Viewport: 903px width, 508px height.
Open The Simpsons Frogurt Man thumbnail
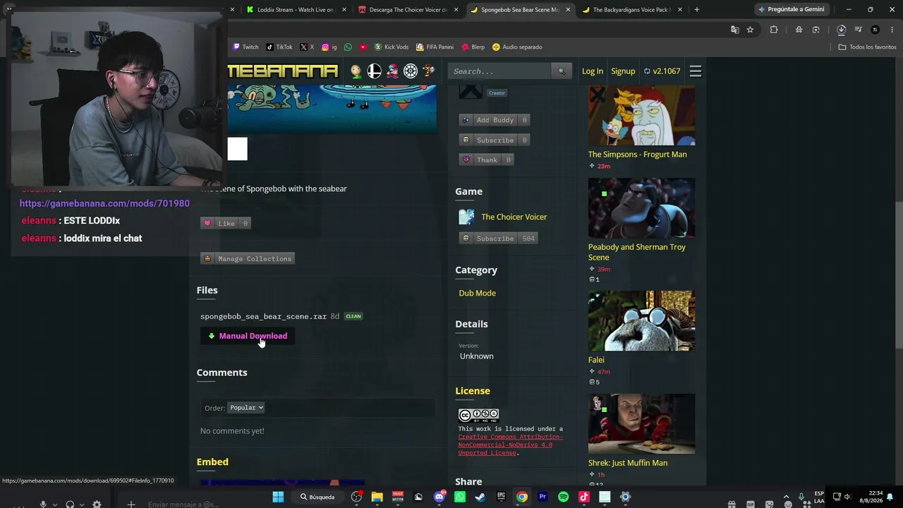(x=641, y=116)
